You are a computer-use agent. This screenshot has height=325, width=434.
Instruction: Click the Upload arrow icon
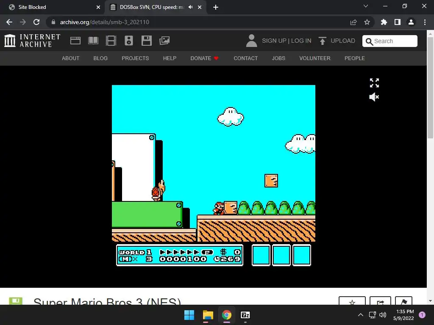click(x=322, y=41)
